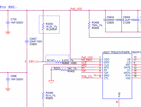Select resistor symbol R3498
Viewport: 141px width, 107px height.
pos(89,25)
